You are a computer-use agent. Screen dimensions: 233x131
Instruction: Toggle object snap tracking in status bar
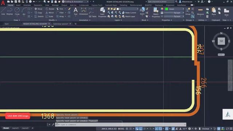[157, 128]
